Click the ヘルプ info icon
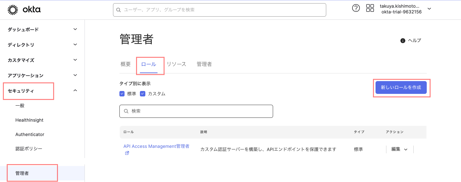The image size is (461, 182). coord(403,41)
